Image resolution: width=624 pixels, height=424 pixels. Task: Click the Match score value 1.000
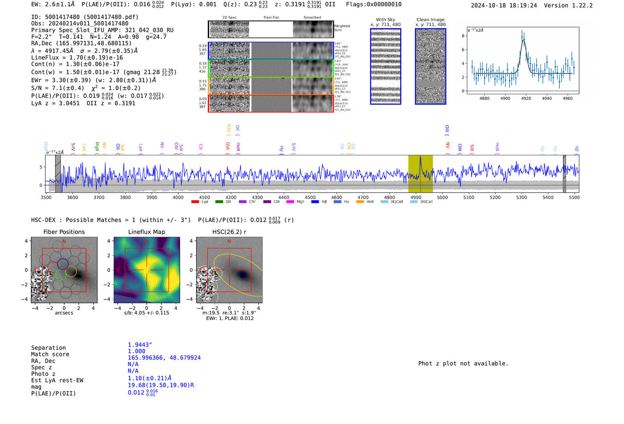pyautogui.click(x=136, y=351)
